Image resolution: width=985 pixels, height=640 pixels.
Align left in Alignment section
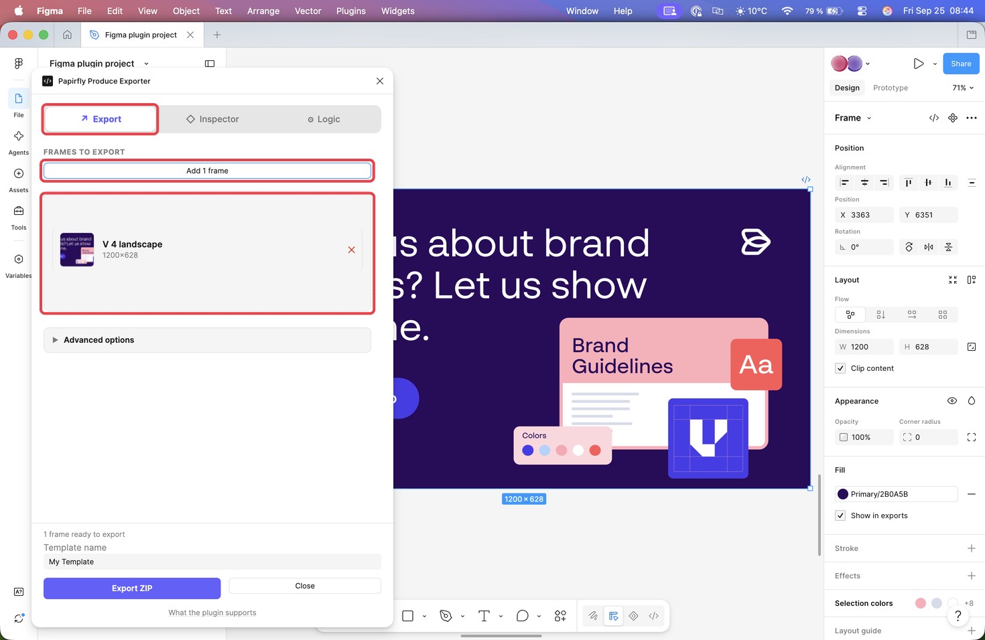(x=845, y=183)
